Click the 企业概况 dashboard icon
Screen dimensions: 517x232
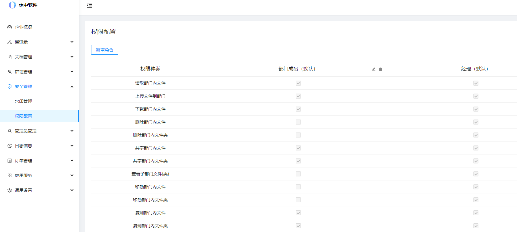[10, 27]
